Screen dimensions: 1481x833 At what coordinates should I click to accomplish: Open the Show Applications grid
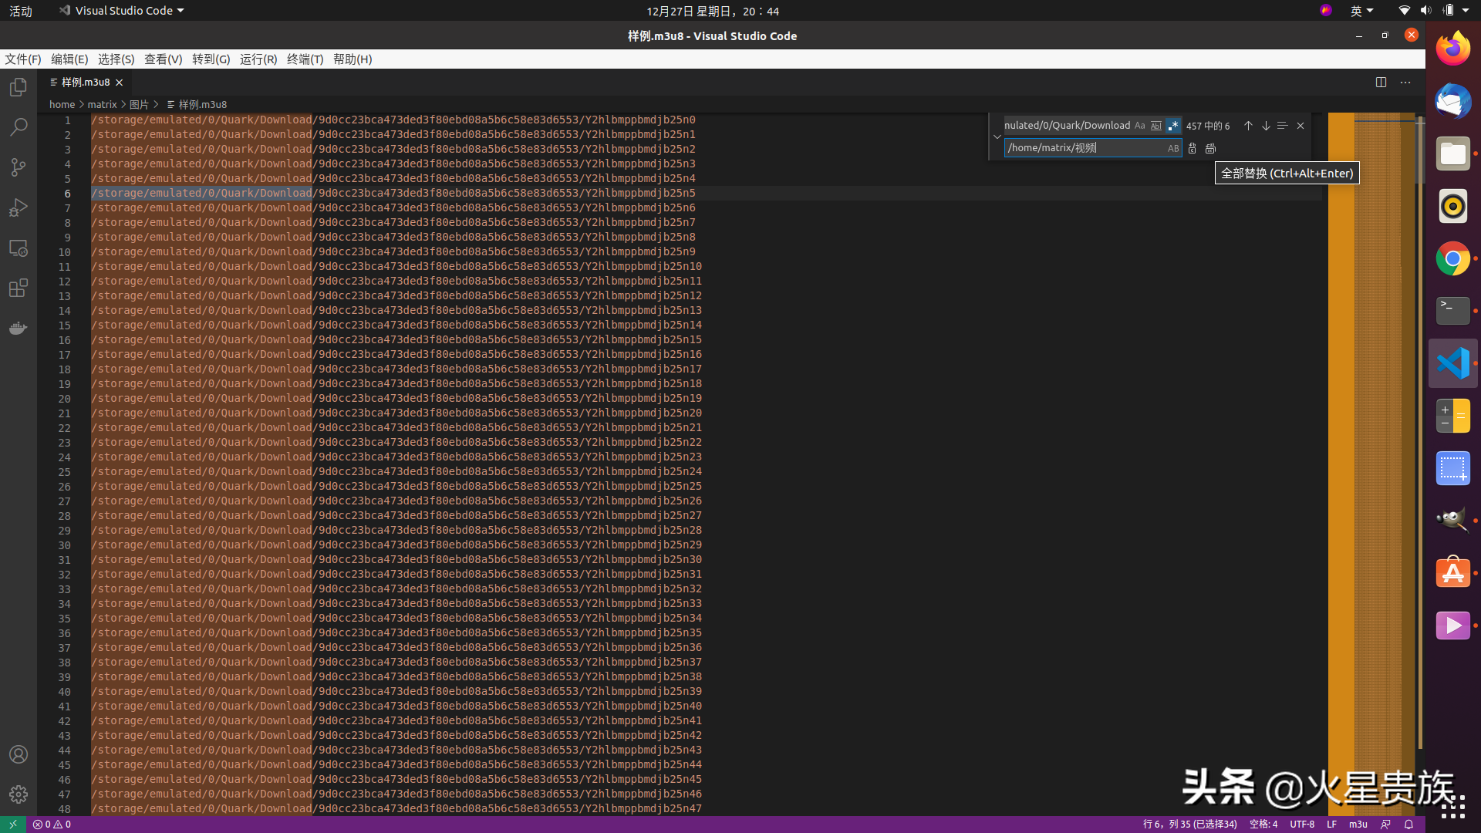1453,806
